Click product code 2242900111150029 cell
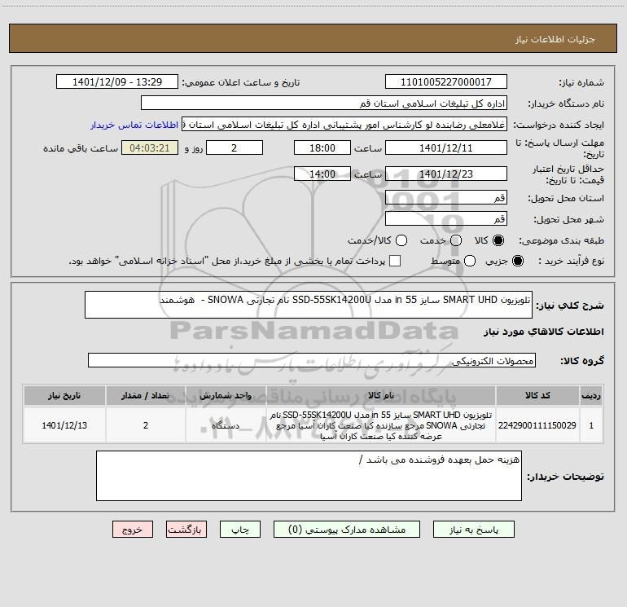This screenshot has height=607, width=627. tap(537, 425)
